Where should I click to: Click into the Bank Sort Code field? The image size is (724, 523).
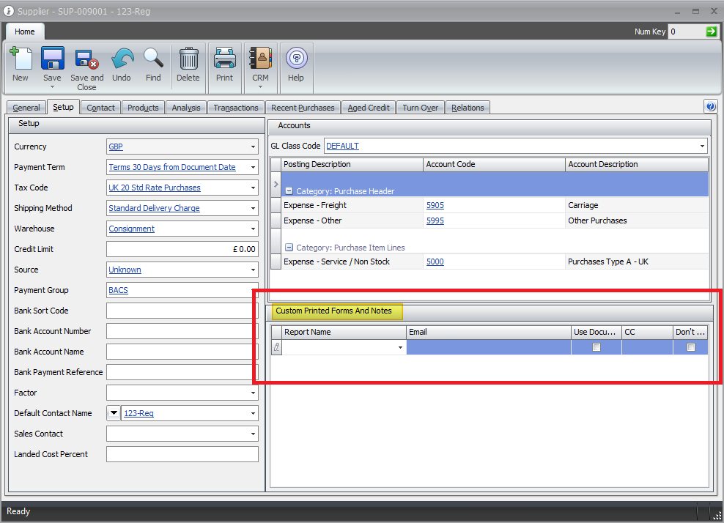[182, 311]
